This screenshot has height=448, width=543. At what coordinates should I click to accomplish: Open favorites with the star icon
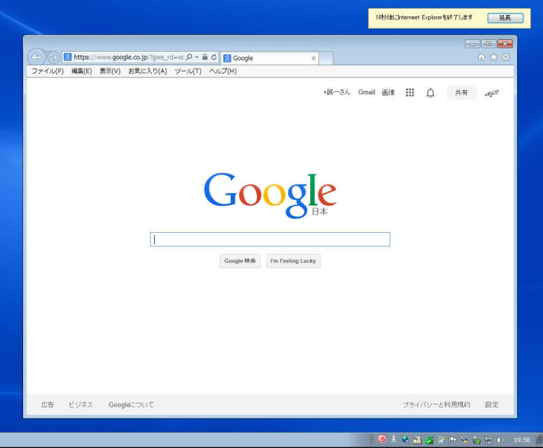pos(493,57)
